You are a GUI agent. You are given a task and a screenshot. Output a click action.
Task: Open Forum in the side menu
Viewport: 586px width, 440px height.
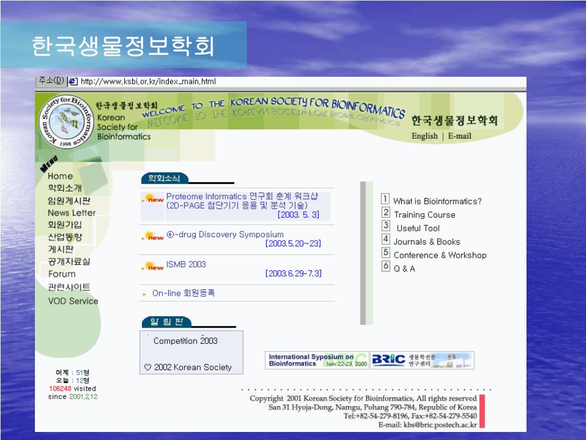[62, 274]
